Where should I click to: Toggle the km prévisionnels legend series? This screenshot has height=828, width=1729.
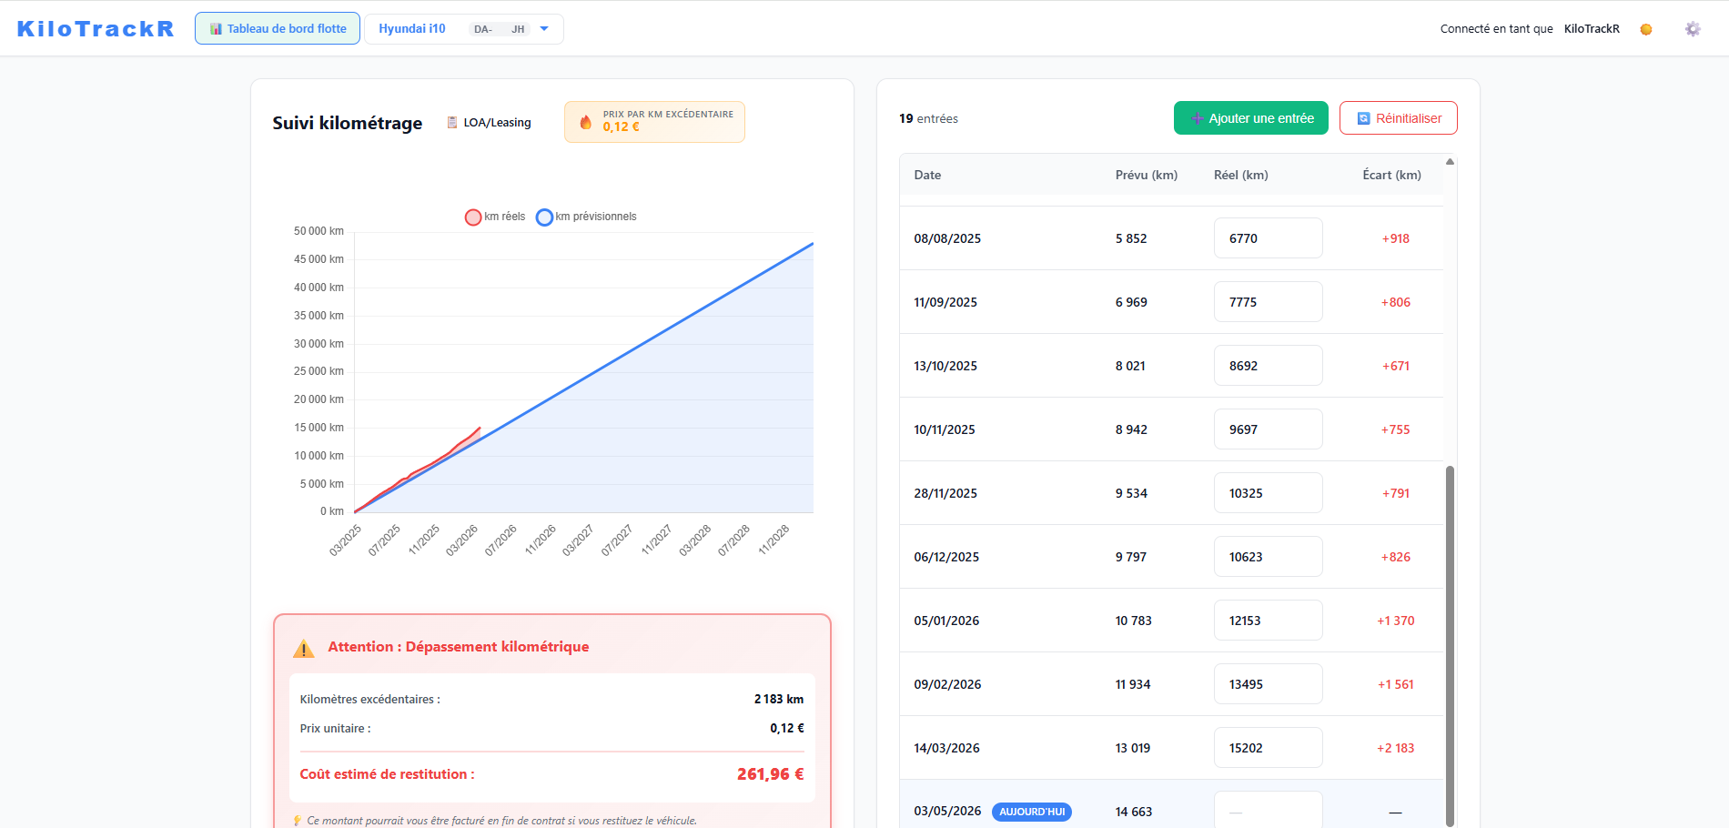point(586,217)
